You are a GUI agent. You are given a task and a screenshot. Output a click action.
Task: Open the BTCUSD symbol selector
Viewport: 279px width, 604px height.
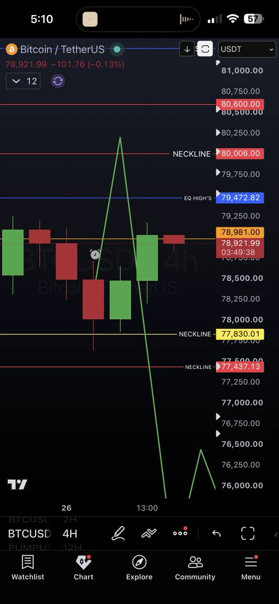click(x=29, y=534)
